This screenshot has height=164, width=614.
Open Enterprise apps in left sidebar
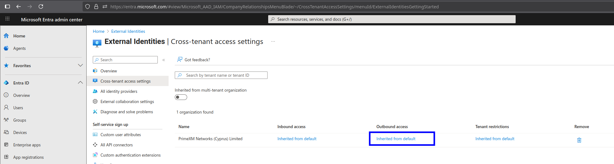click(27, 145)
